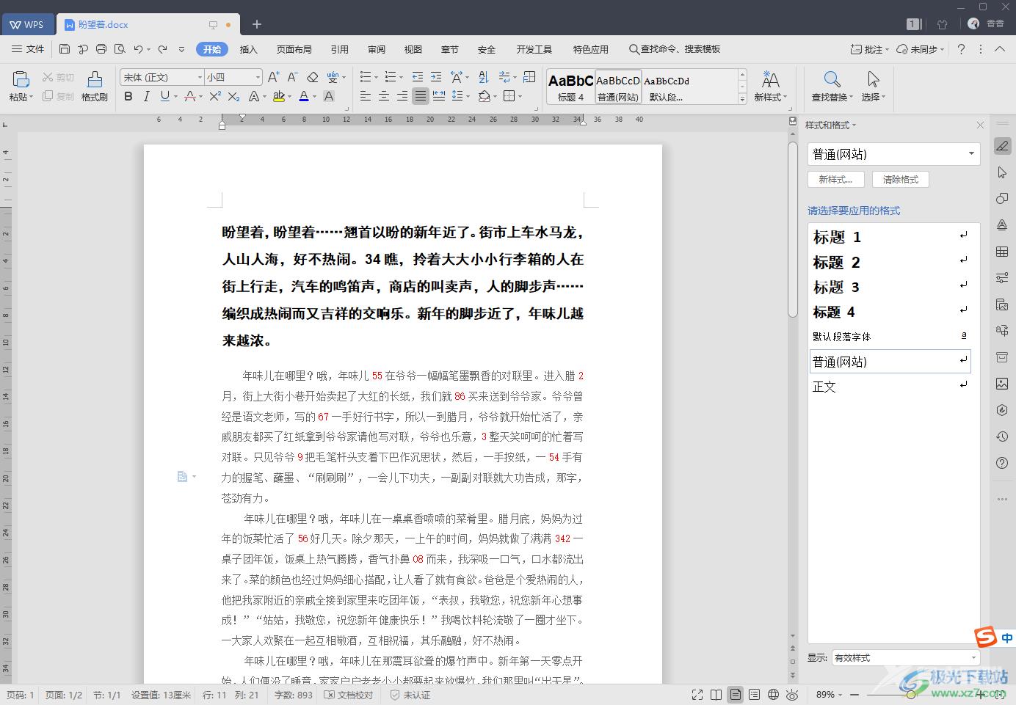
Task: Switch to web layout globe view
Action: pos(773,695)
